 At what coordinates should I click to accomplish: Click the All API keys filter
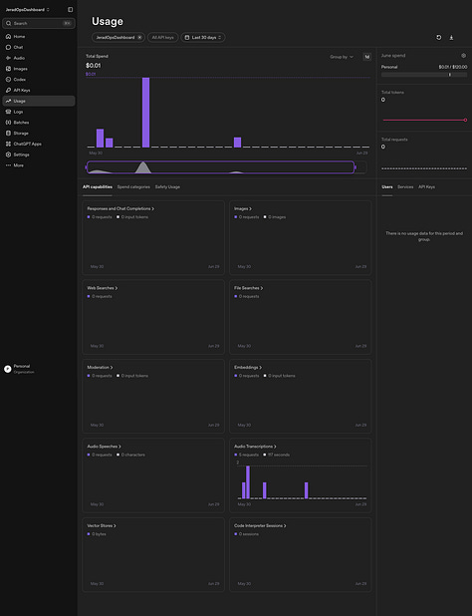point(163,37)
